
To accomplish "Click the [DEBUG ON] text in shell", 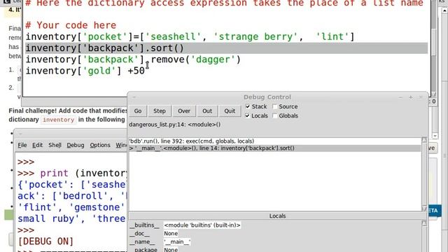I will [x=45, y=241].
